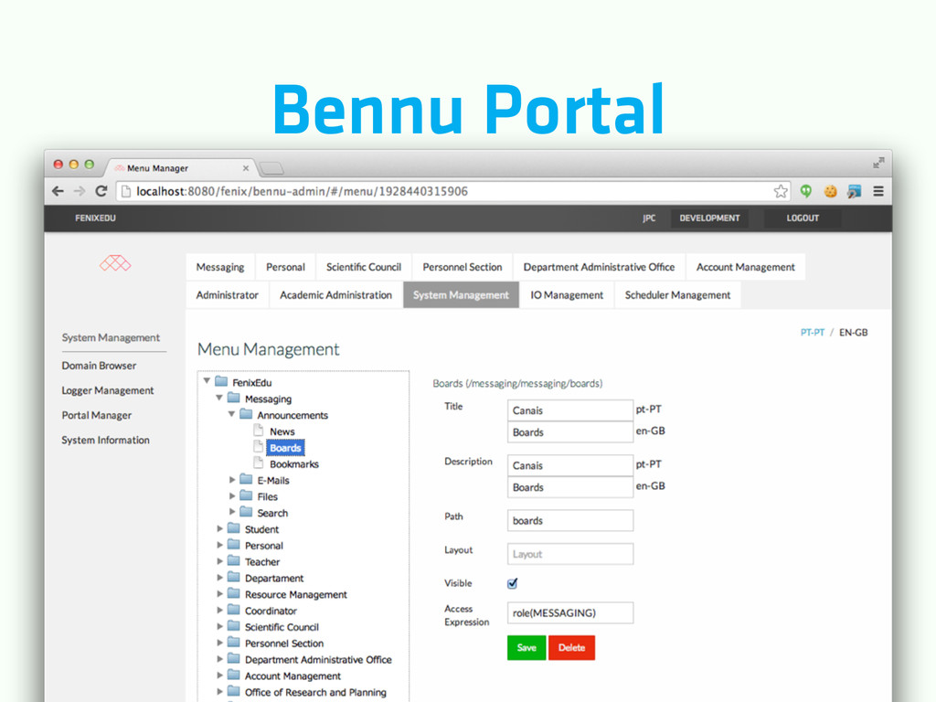Click the Bookmarks page icon in the tree
936x702 pixels.
[x=259, y=463]
